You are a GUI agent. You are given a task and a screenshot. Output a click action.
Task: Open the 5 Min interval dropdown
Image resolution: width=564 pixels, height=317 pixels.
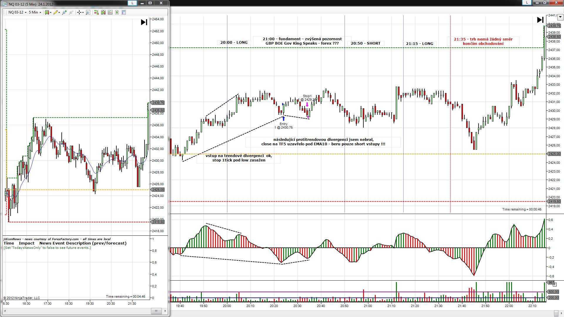pyautogui.click(x=35, y=12)
